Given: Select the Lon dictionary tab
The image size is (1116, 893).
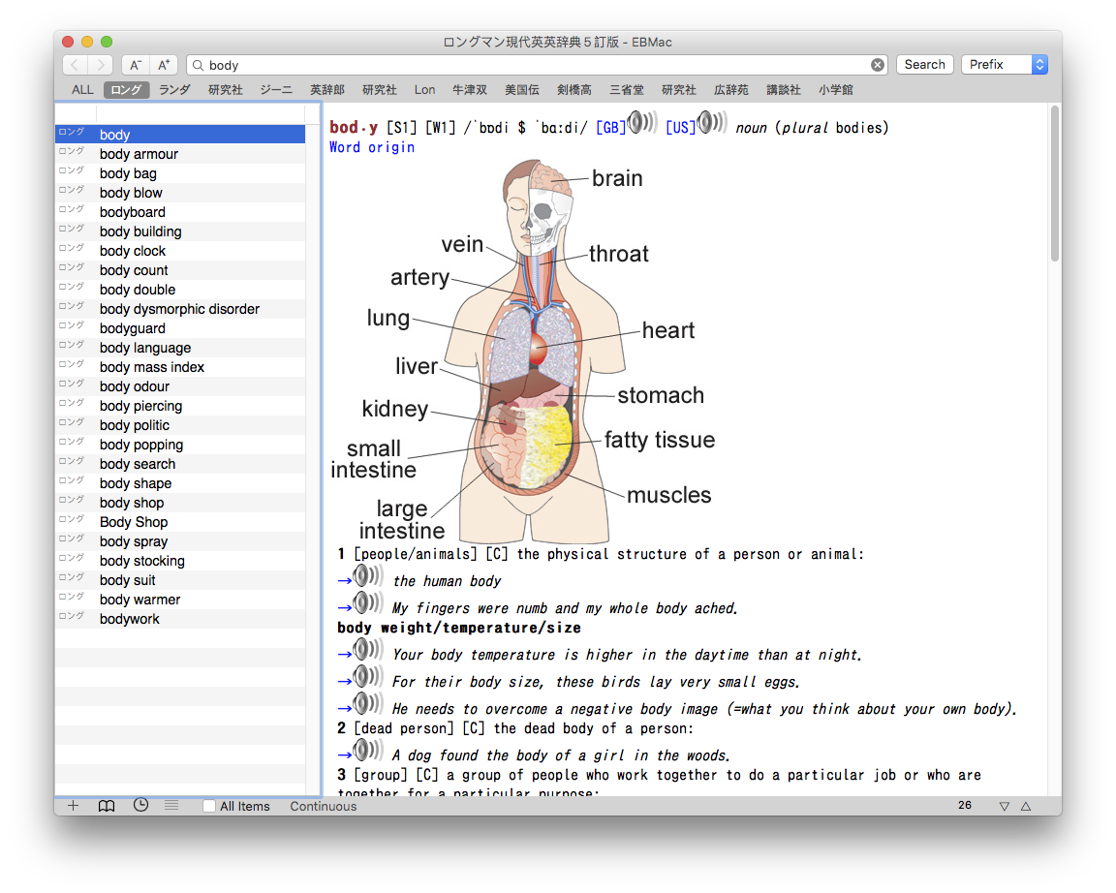Looking at the screenshot, I should [x=425, y=90].
